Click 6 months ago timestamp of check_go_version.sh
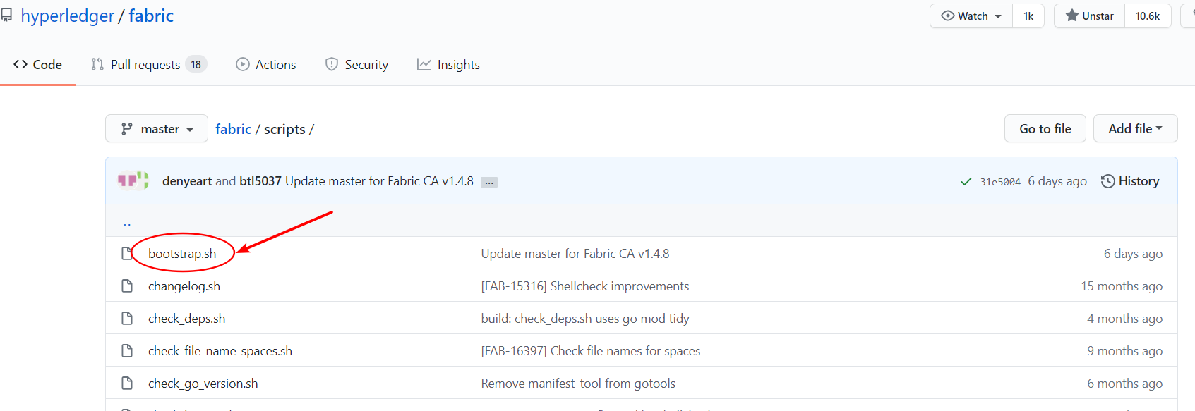 pyautogui.click(x=1125, y=383)
